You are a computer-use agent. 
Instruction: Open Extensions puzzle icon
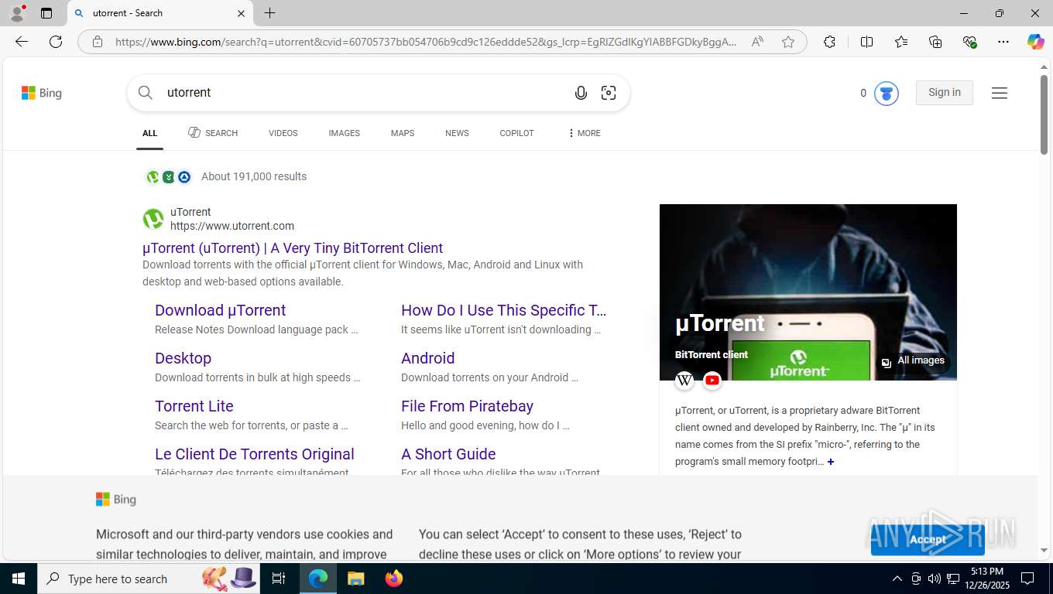pyautogui.click(x=829, y=42)
